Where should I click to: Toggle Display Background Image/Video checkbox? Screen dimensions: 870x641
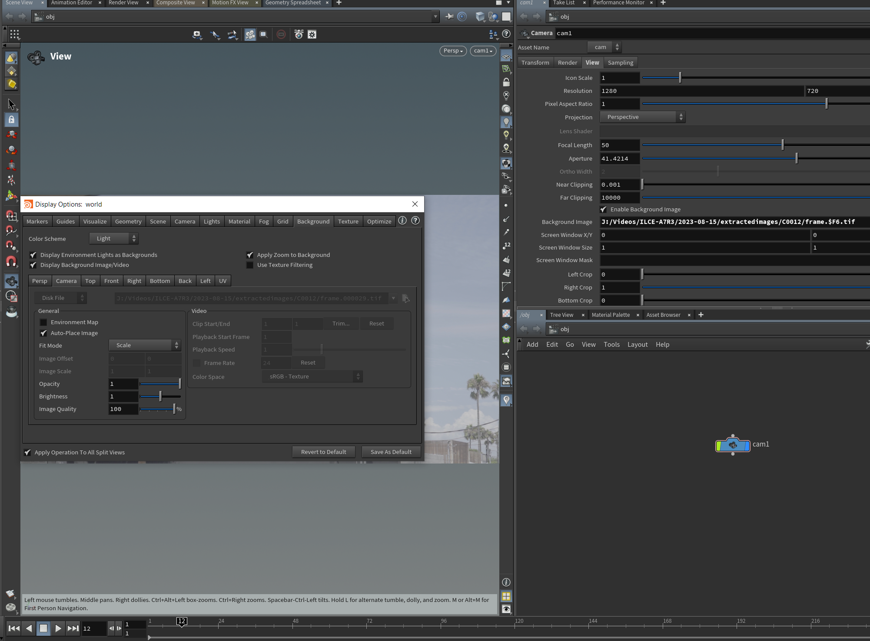pos(33,265)
